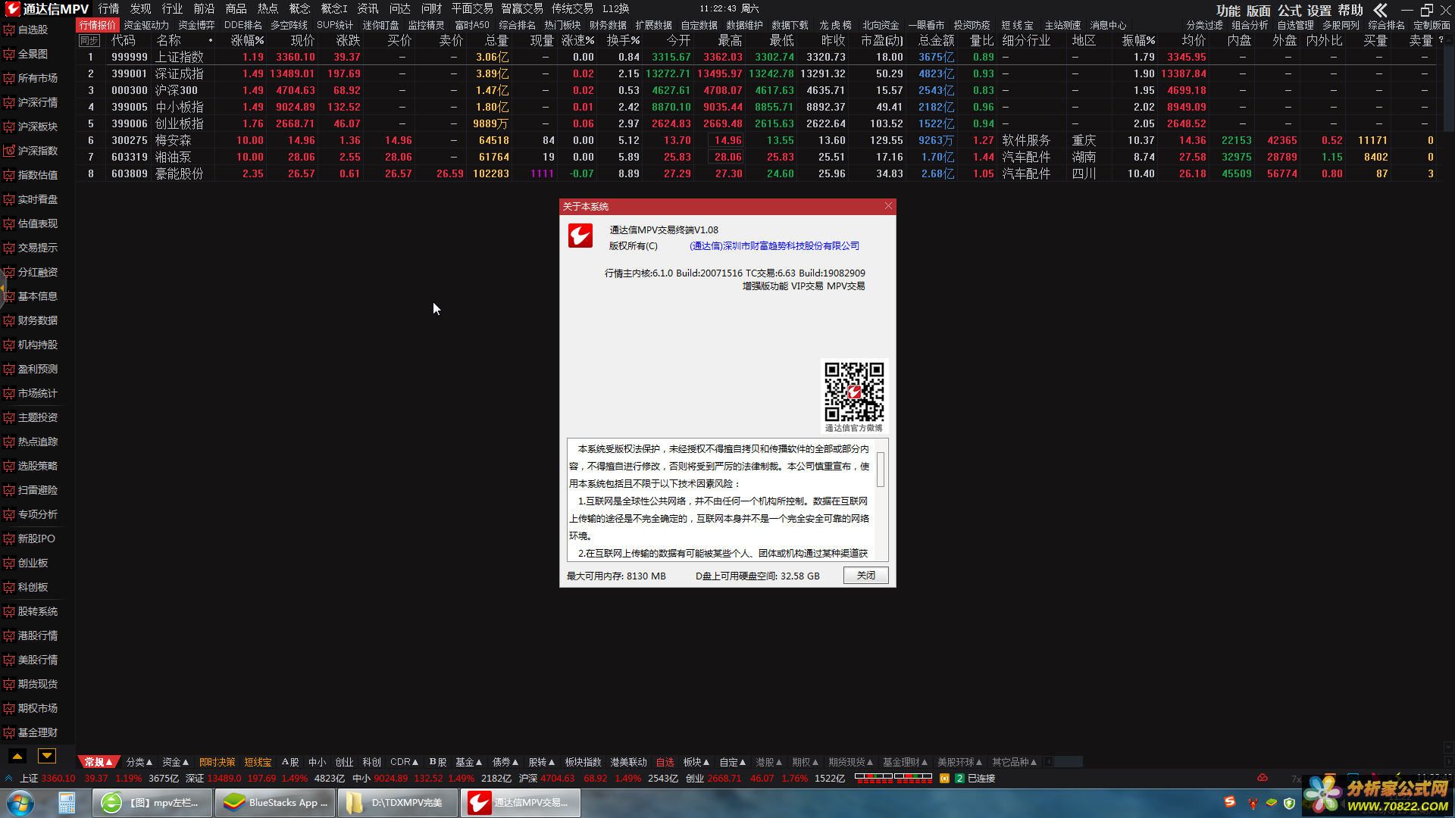Image resolution: width=1455 pixels, height=818 pixels.
Task: Open 自选股 in the left sidebar
Action: pos(33,30)
